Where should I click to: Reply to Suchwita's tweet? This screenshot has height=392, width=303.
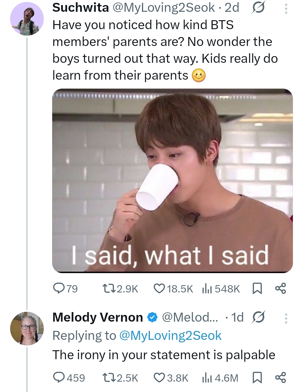[59, 288]
